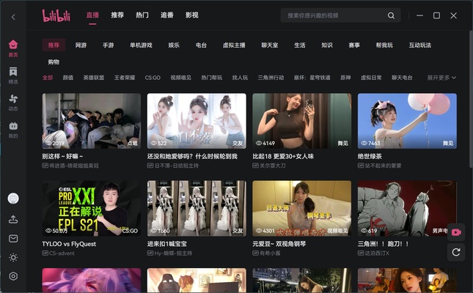
Task: Select the 购物 live category
Action: coord(54,62)
